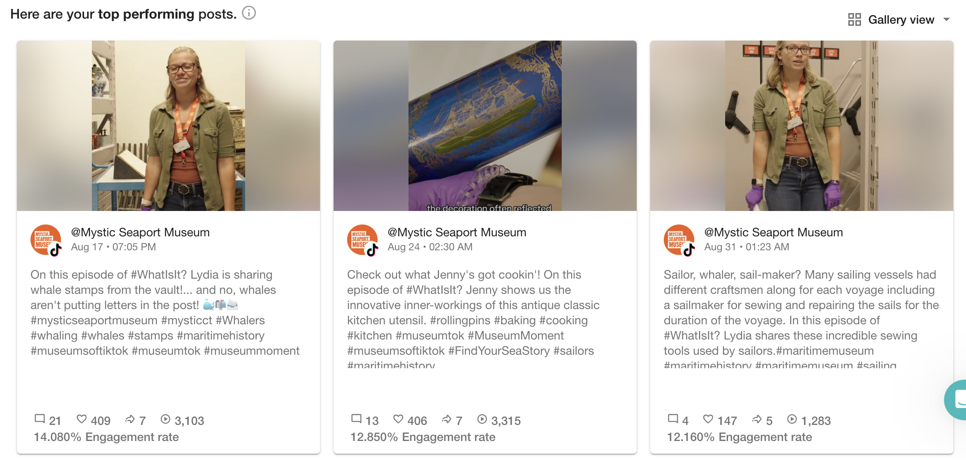
Task: Click the heart icon with 147 likes
Action: [x=708, y=419]
